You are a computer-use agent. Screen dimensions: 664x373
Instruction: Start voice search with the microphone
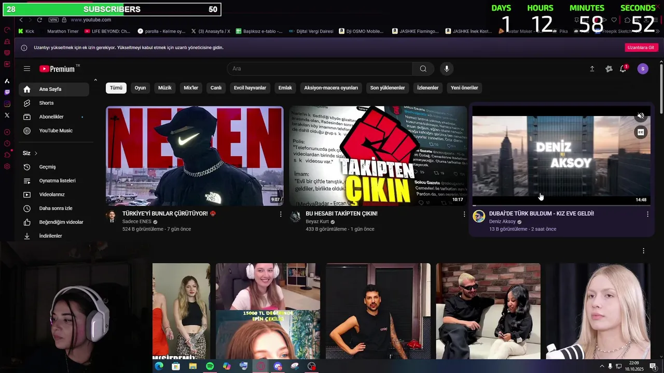coord(446,68)
